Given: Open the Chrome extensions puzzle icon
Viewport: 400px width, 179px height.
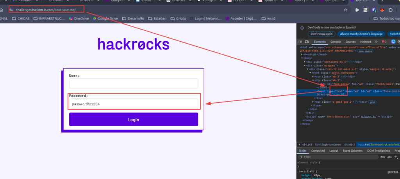Looking at the screenshot, I should pos(391,10).
